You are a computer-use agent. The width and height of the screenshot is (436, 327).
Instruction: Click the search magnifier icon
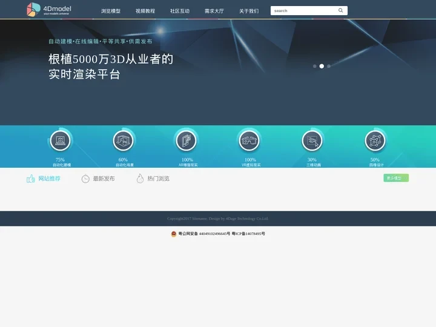[x=340, y=10]
